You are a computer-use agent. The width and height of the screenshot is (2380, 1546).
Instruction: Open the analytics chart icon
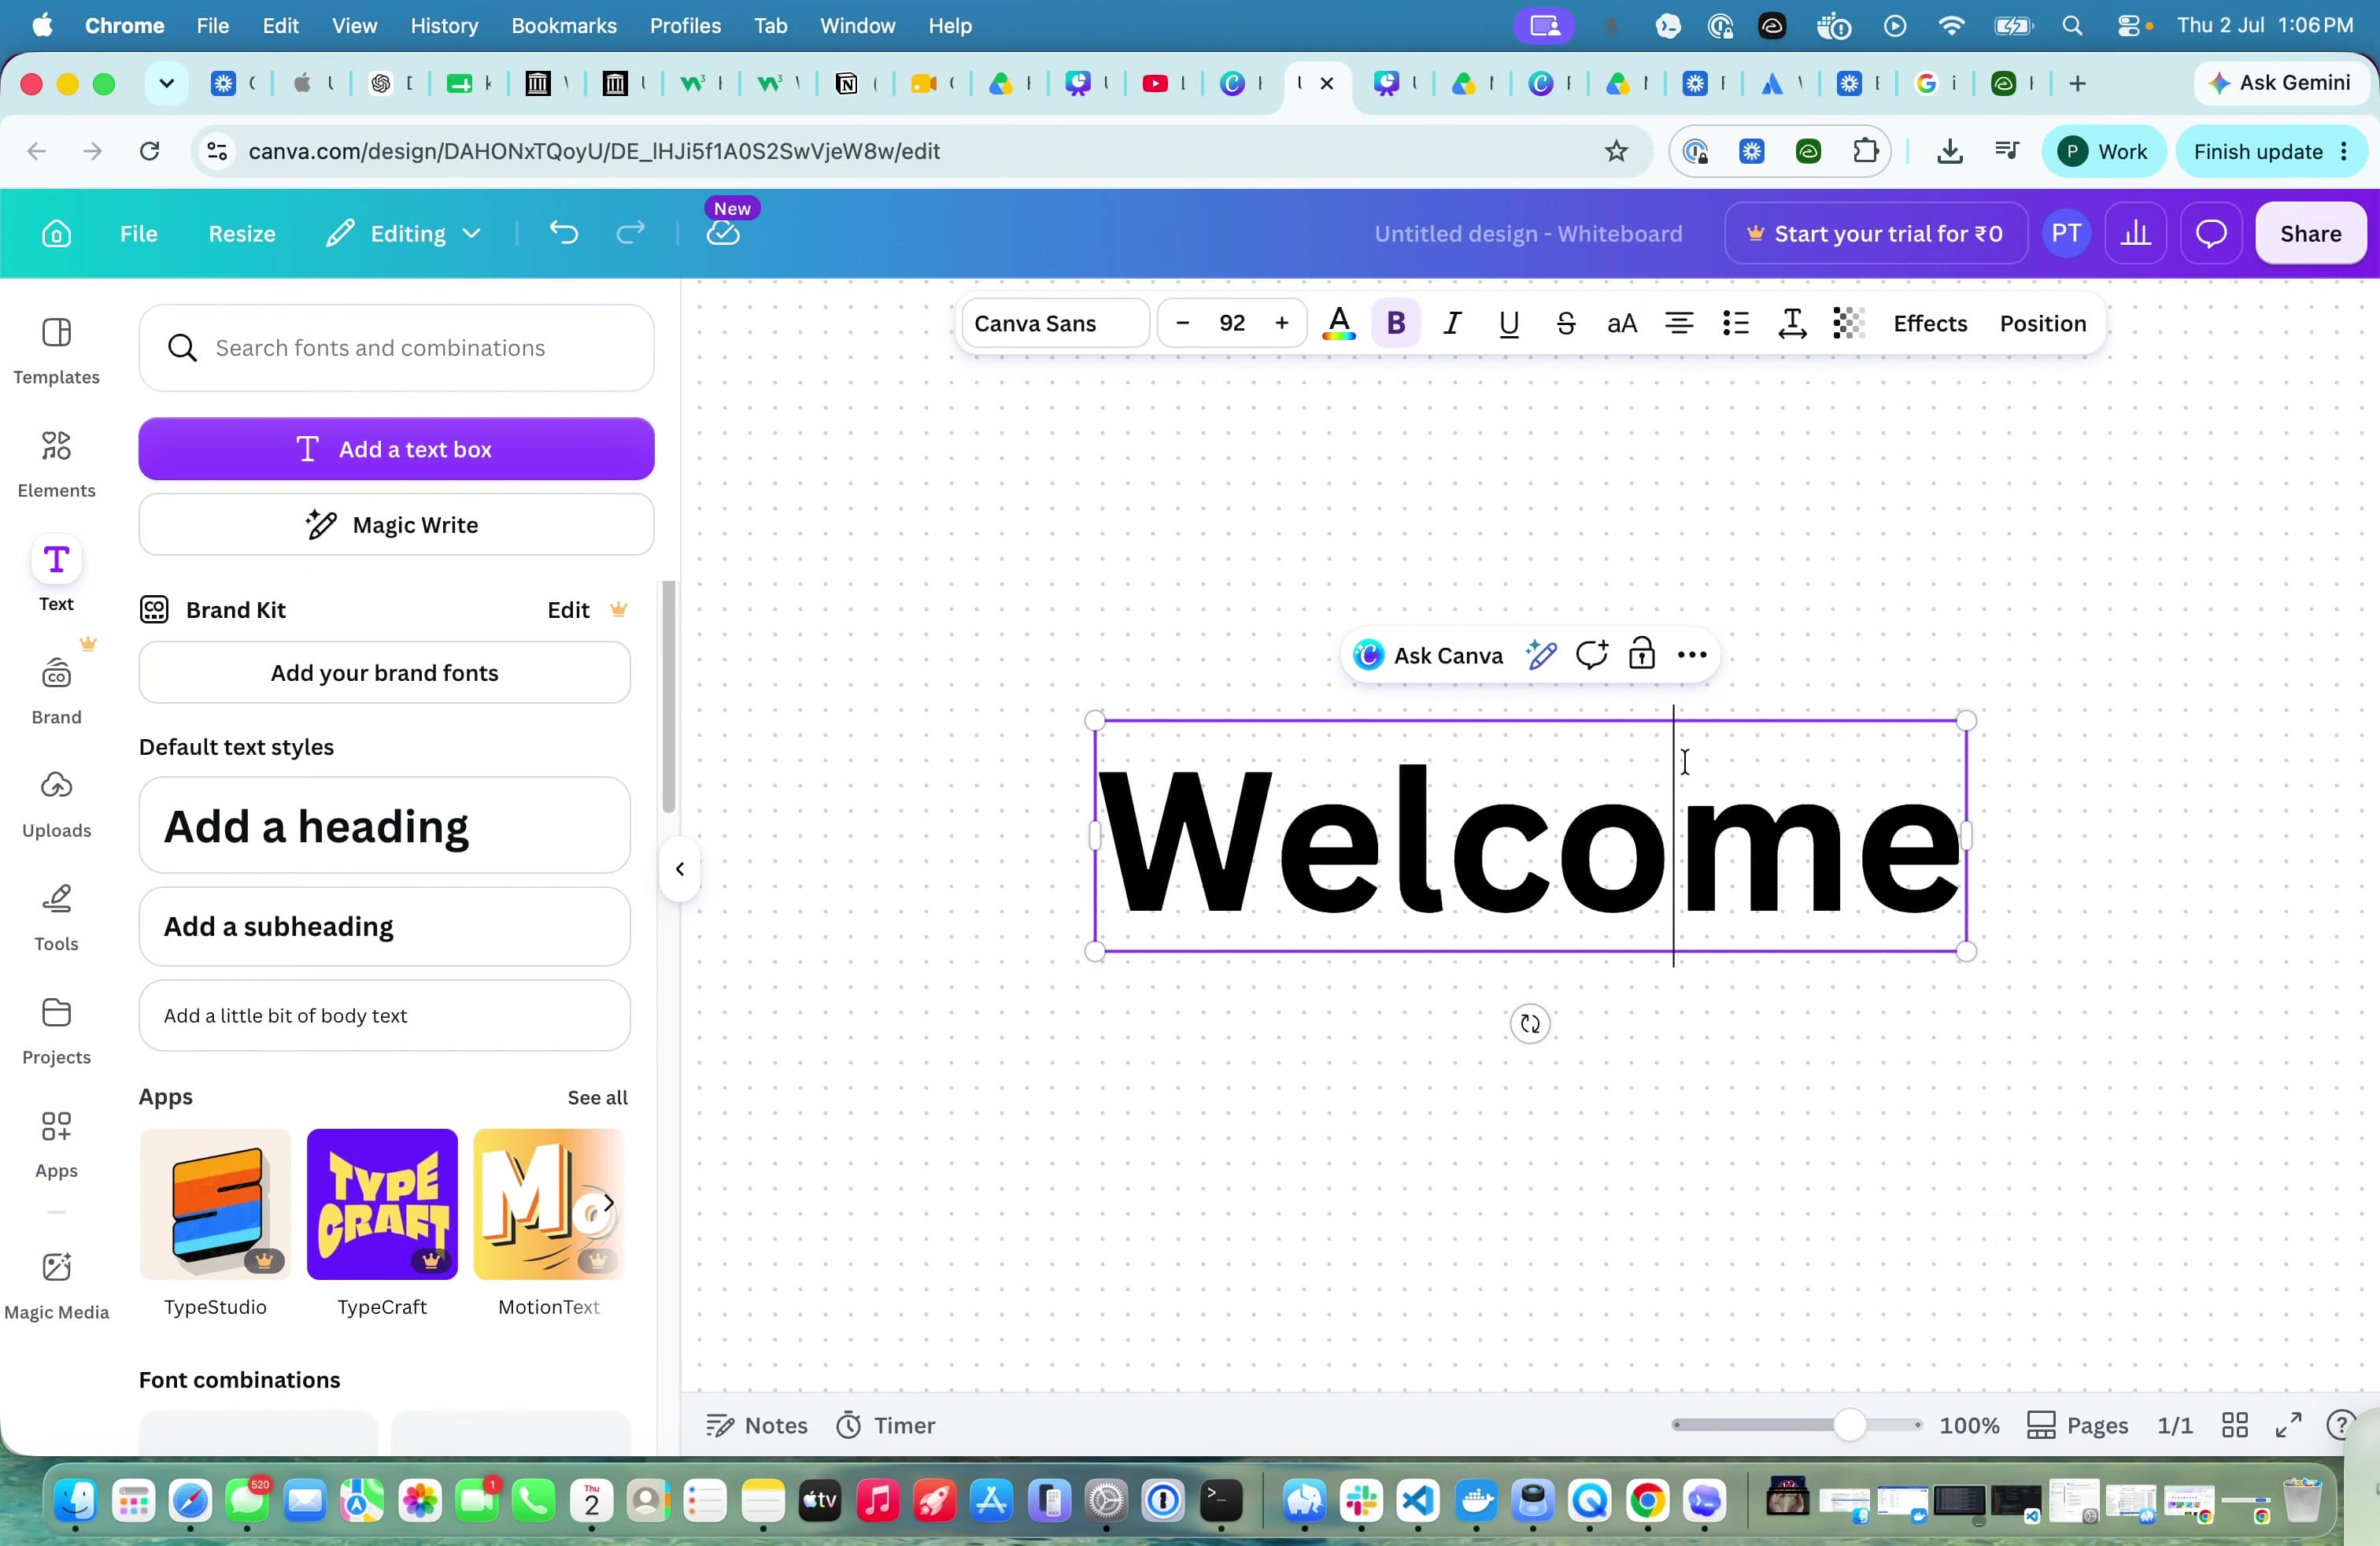[x=2136, y=234]
